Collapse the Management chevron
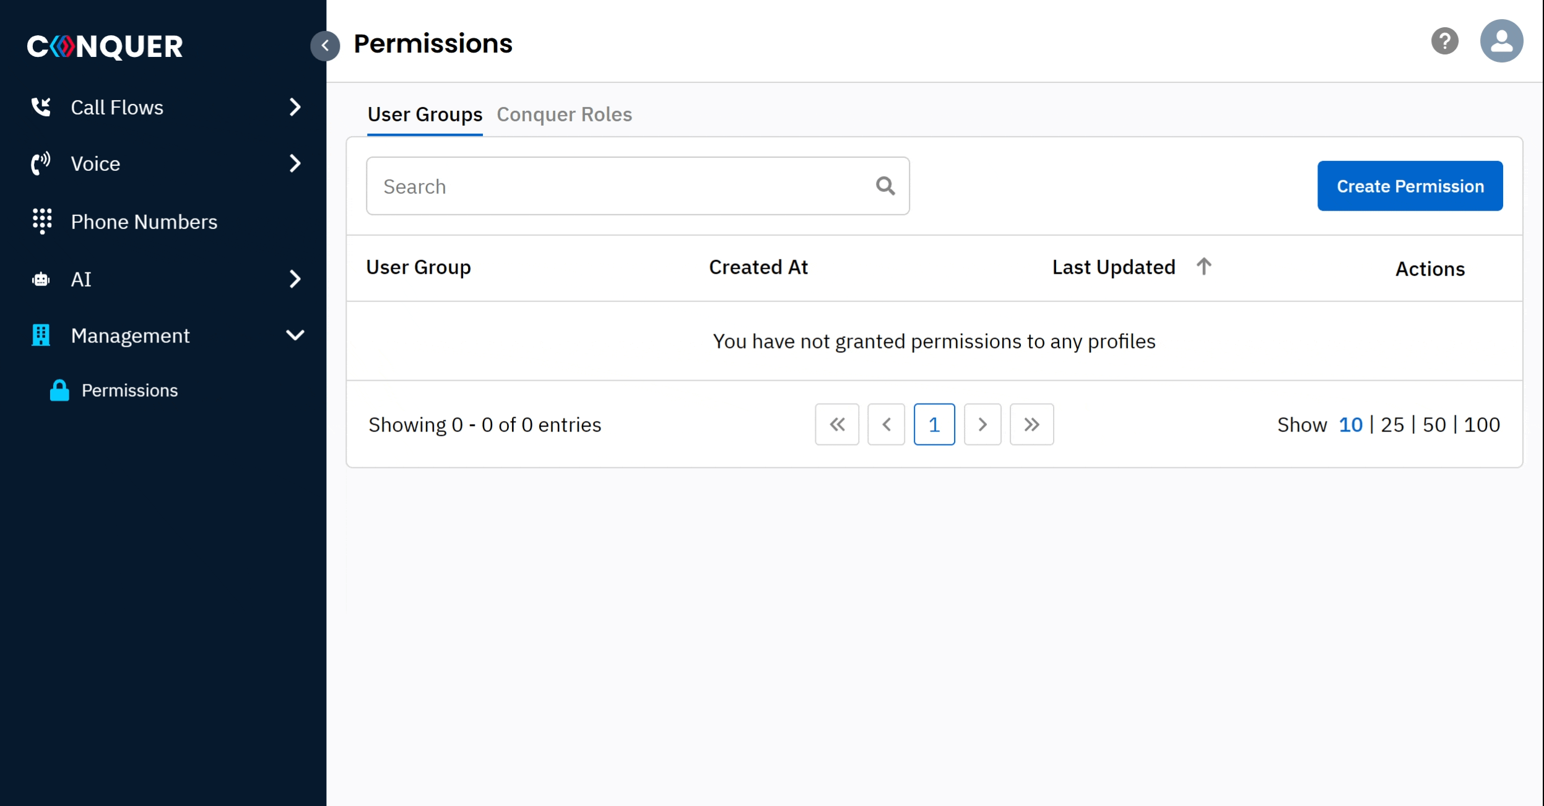 point(295,335)
